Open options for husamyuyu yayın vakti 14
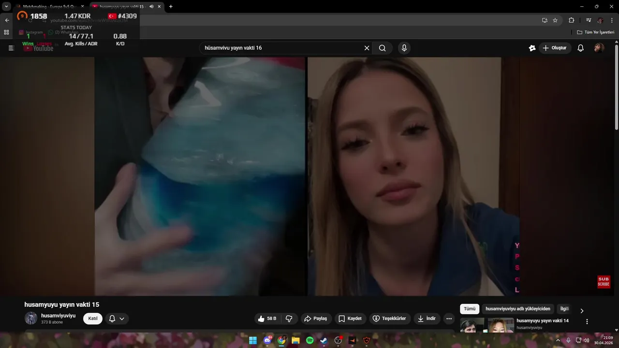 [587, 321]
